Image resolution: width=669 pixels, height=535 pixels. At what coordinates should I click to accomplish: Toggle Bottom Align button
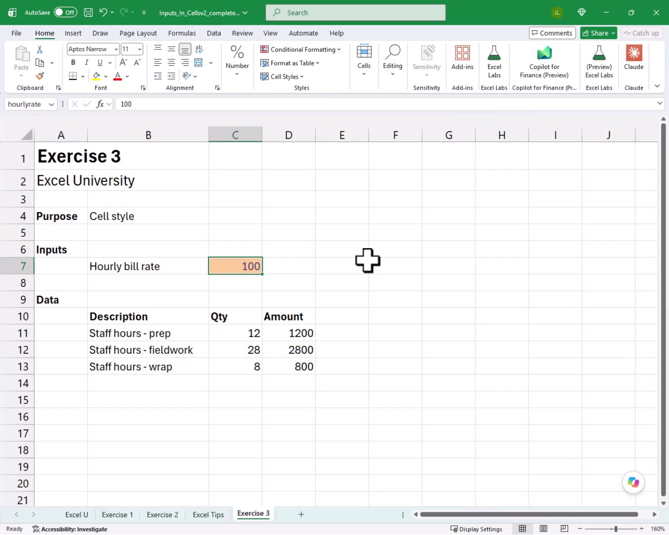[x=185, y=49]
